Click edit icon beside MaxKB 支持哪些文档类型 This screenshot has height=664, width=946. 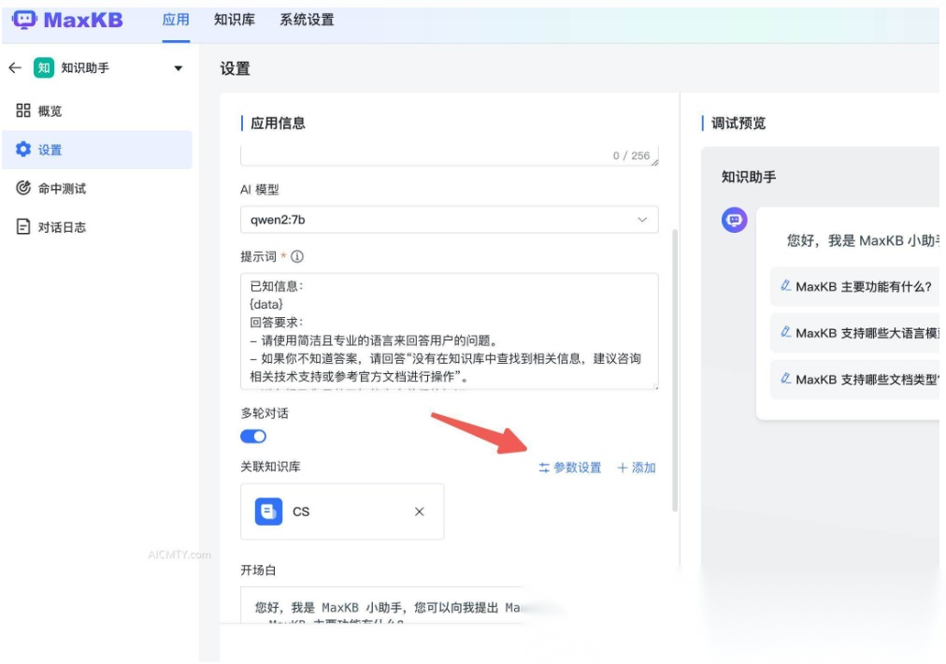[785, 379]
